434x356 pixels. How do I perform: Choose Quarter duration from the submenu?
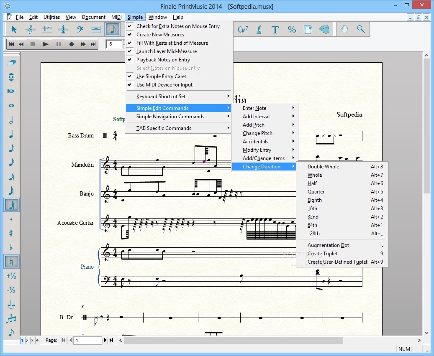pos(342,192)
